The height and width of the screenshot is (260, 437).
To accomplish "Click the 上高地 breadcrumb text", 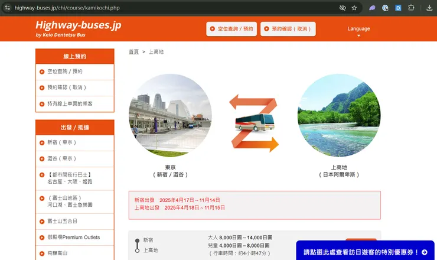I will point(156,51).
